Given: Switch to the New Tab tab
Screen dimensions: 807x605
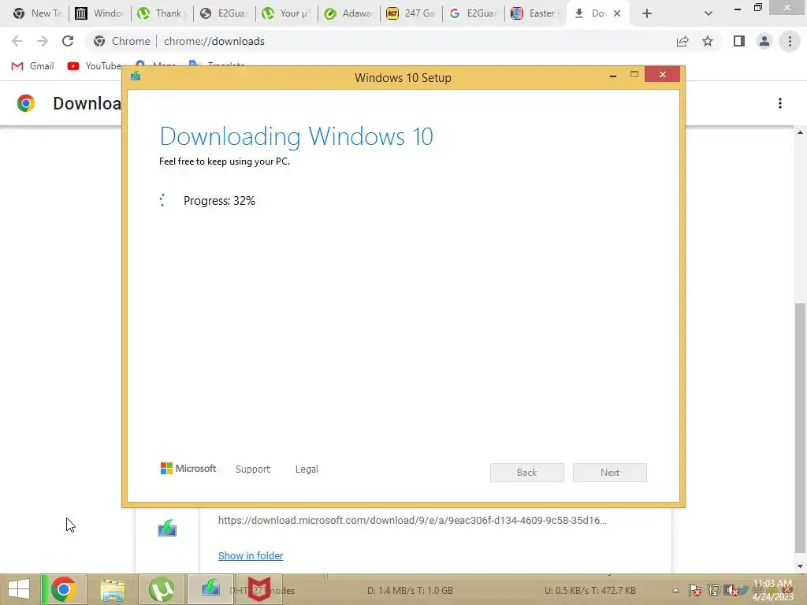Looking at the screenshot, I should 36,13.
